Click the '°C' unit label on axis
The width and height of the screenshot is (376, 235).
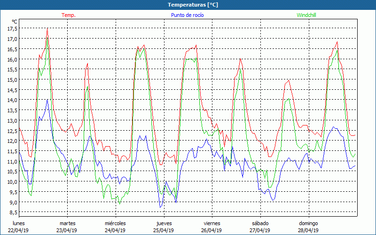15,22
